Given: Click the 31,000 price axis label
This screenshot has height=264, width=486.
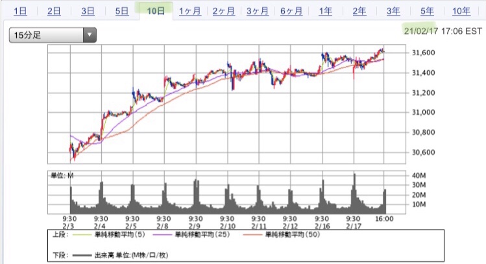Looking at the screenshot, I should pyautogui.click(x=424, y=112).
